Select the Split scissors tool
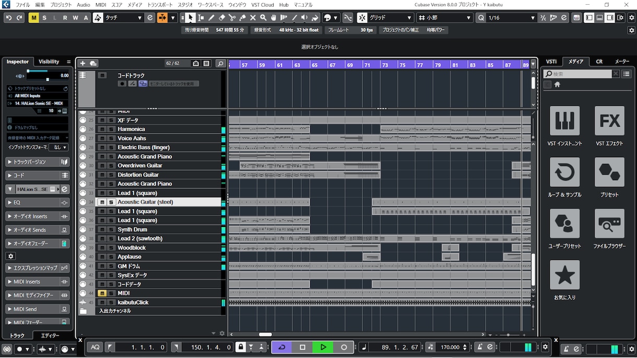637x358 pixels. tap(232, 18)
